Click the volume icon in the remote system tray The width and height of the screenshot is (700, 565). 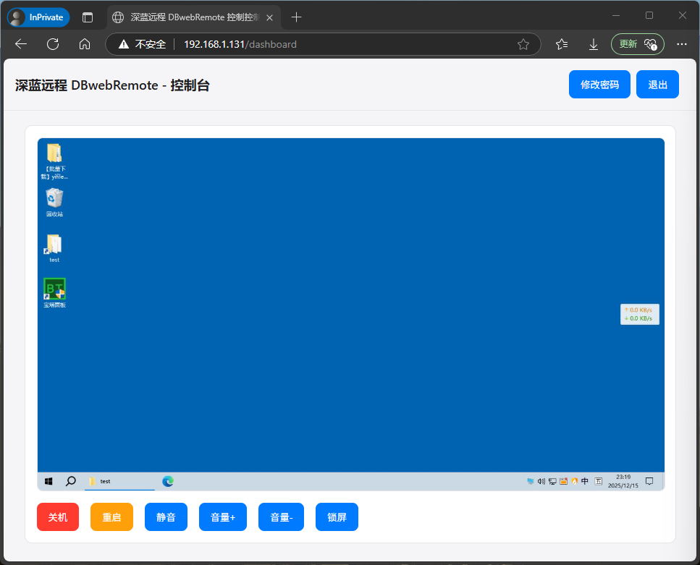pyautogui.click(x=541, y=481)
